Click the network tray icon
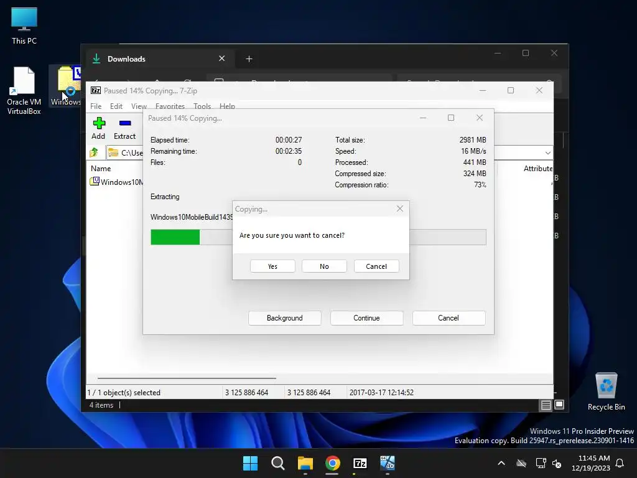This screenshot has height=478, width=637. coord(541,463)
